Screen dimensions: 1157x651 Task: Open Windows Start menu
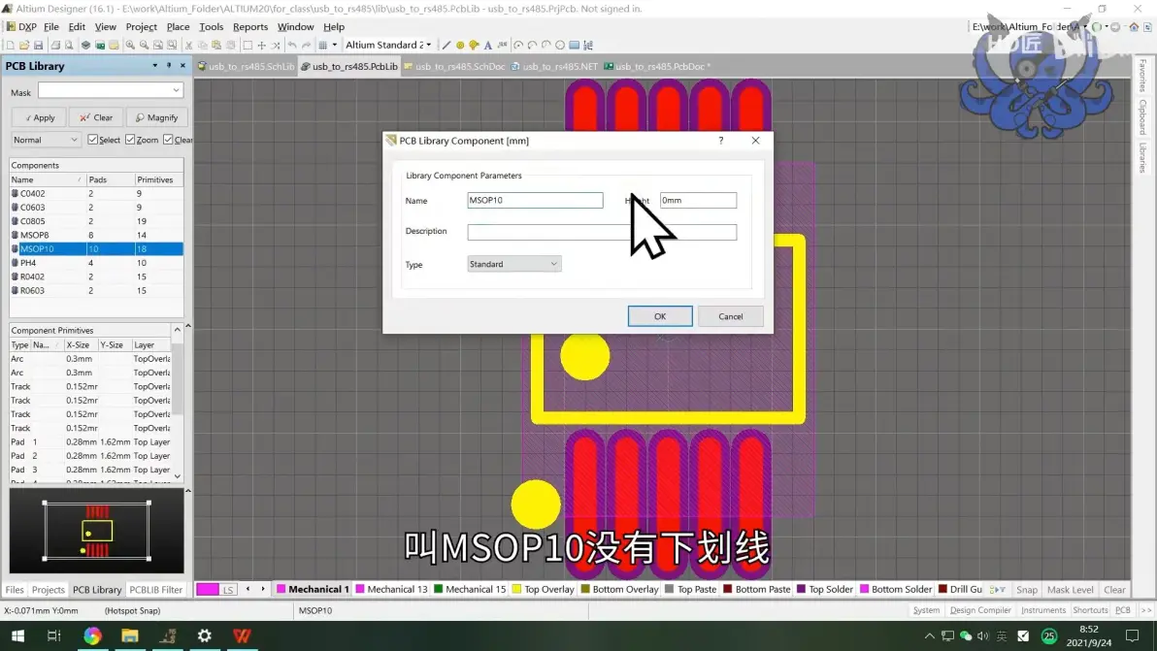pos(17,635)
